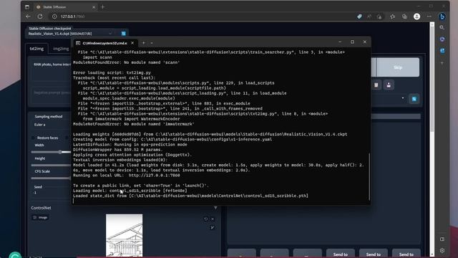Add a new terminal tab
This screenshot has height=258, width=458.
pos(143,43)
